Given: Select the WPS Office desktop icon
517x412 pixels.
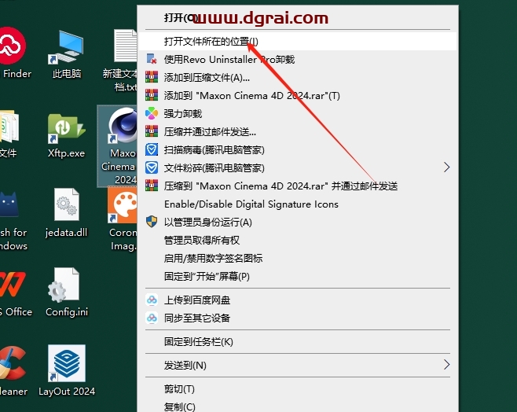Looking at the screenshot, I should point(13,292).
